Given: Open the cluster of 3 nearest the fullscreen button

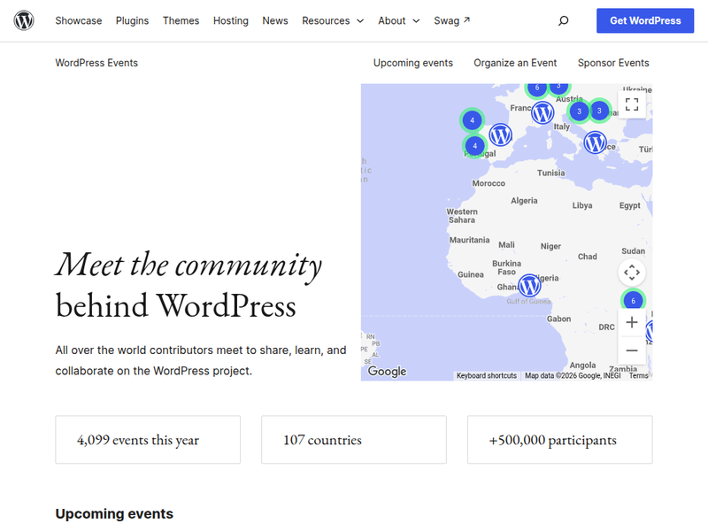Looking at the screenshot, I should (599, 110).
